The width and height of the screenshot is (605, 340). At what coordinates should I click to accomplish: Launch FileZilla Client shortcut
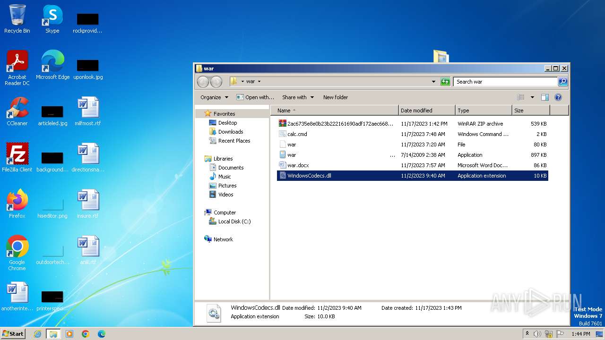[x=17, y=158]
